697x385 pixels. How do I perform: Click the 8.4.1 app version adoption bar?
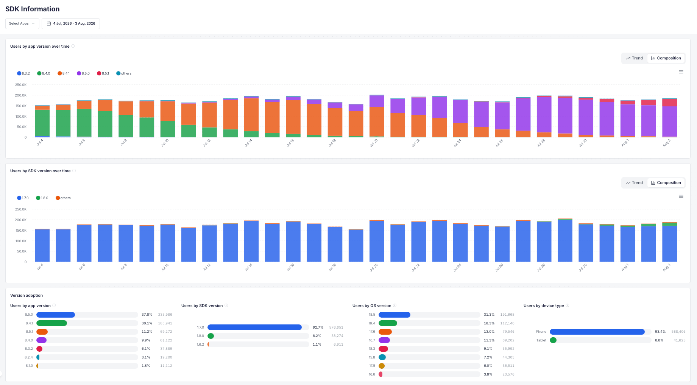click(x=51, y=323)
